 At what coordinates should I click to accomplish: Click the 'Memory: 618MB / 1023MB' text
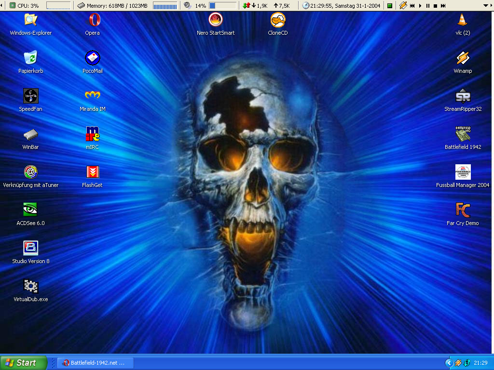point(117,6)
